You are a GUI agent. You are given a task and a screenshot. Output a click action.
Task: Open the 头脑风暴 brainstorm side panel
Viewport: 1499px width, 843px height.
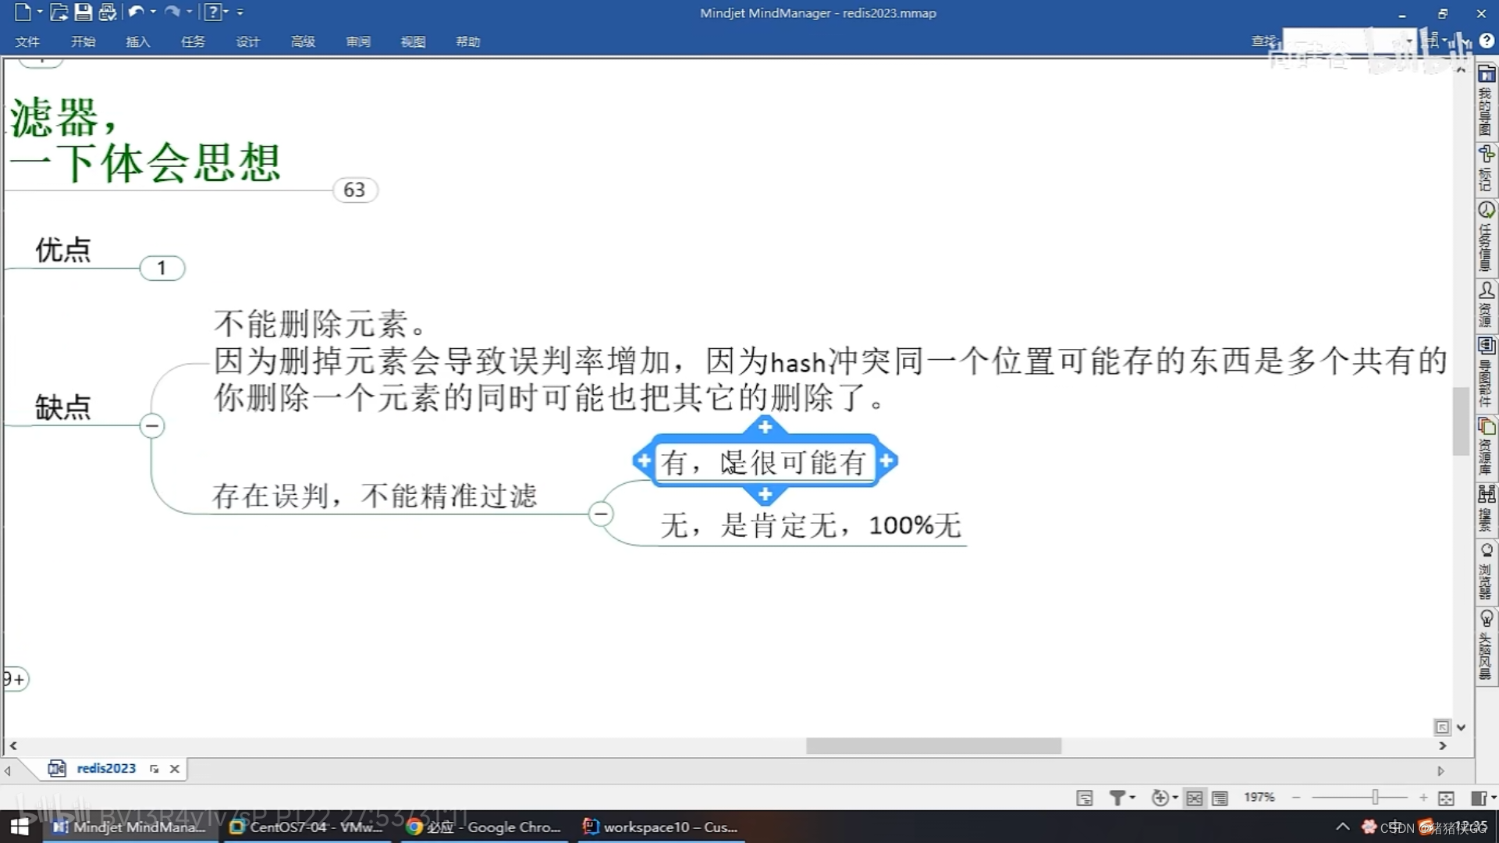pyautogui.click(x=1486, y=646)
